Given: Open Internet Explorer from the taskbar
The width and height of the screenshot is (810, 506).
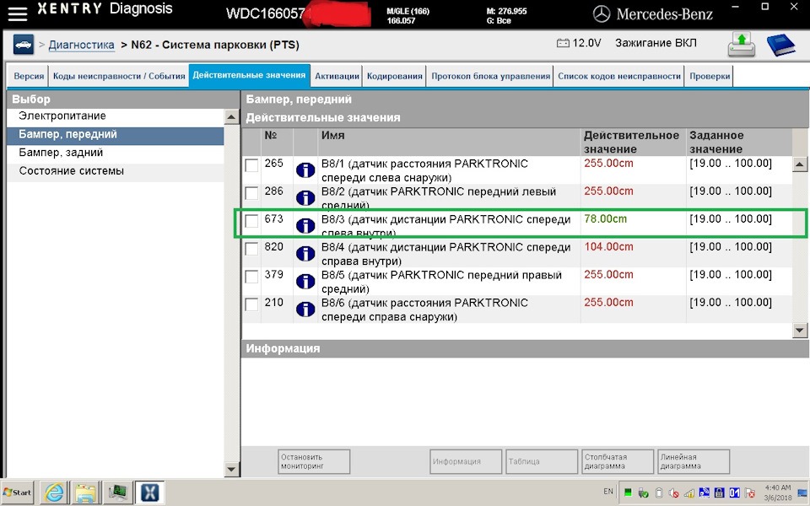Looking at the screenshot, I should (54, 492).
